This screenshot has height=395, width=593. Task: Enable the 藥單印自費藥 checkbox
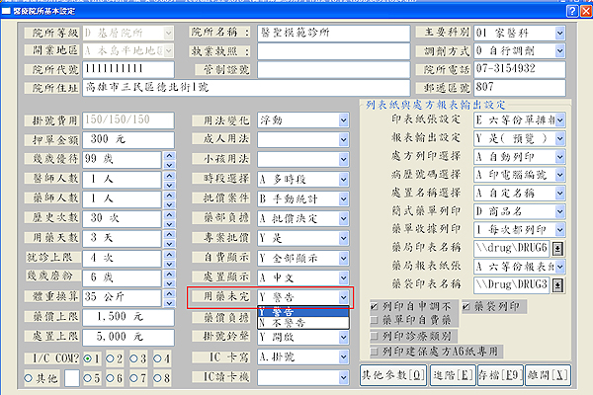[x=374, y=321]
